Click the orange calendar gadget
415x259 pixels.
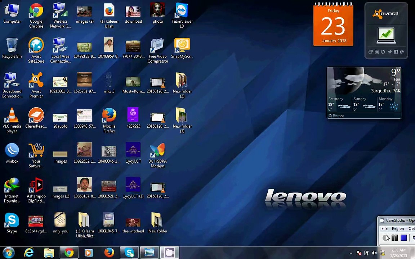point(333,24)
